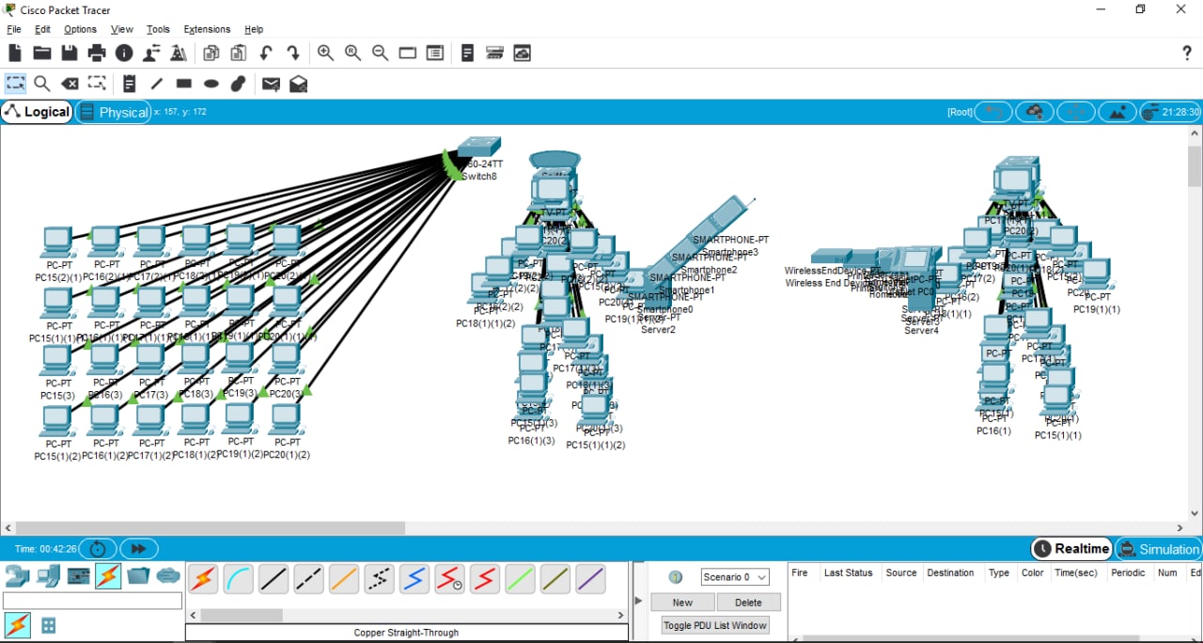The height and width of the screenshot is (643, 1203).
Task: Add a Simple PDU envelope
Action: 271,84
